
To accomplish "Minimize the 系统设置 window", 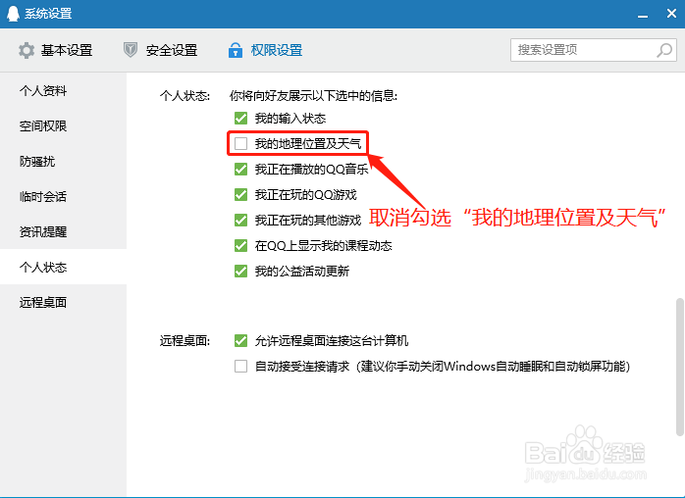I will pyautogui.click(x=642, y=15).
